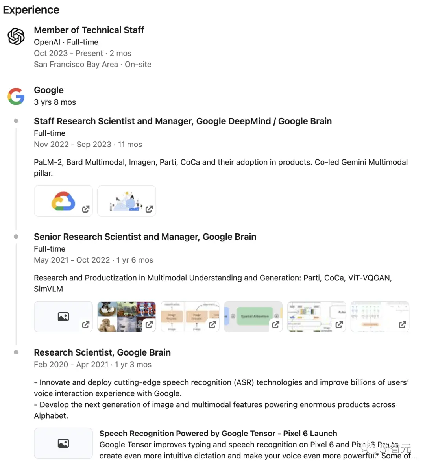Open the Speech Recognition Pixel 6 Launch link

(x=218, y=434)
